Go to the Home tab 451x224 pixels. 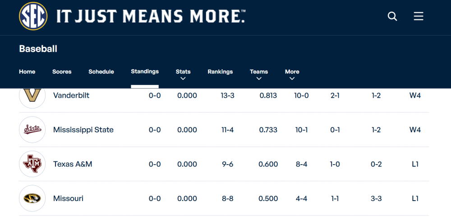[27, 72]
